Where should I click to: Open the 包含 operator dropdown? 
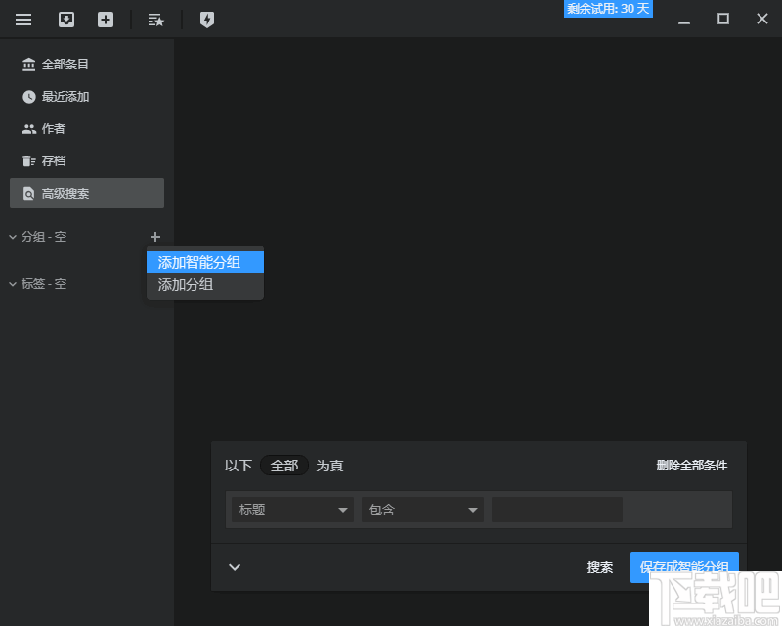[x=423, y=510]
